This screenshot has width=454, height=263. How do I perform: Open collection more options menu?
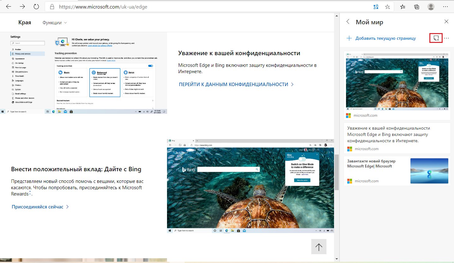[x=446, y=38]
